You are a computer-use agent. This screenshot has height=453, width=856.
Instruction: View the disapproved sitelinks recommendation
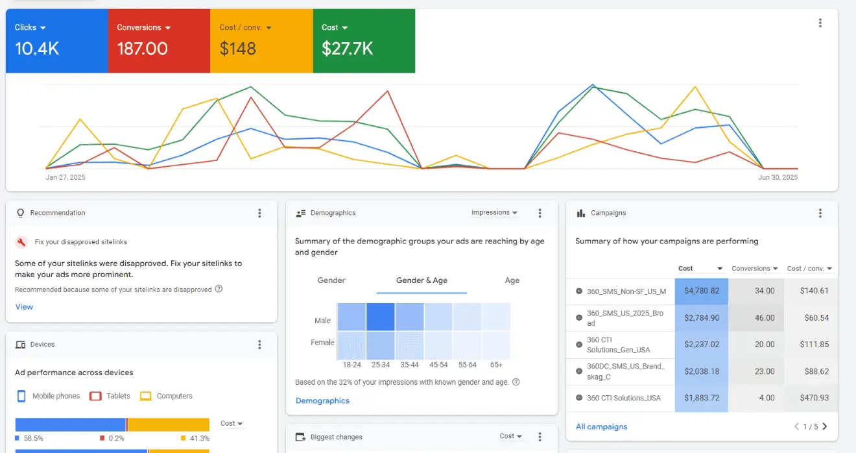24,306
